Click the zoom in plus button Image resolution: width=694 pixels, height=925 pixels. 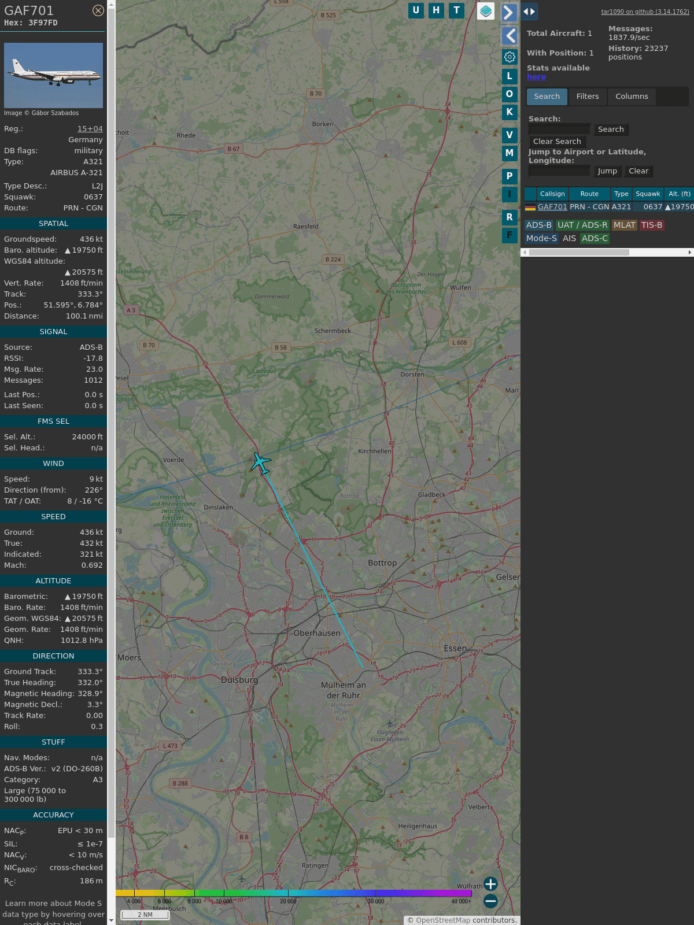(x=490, y=884)
